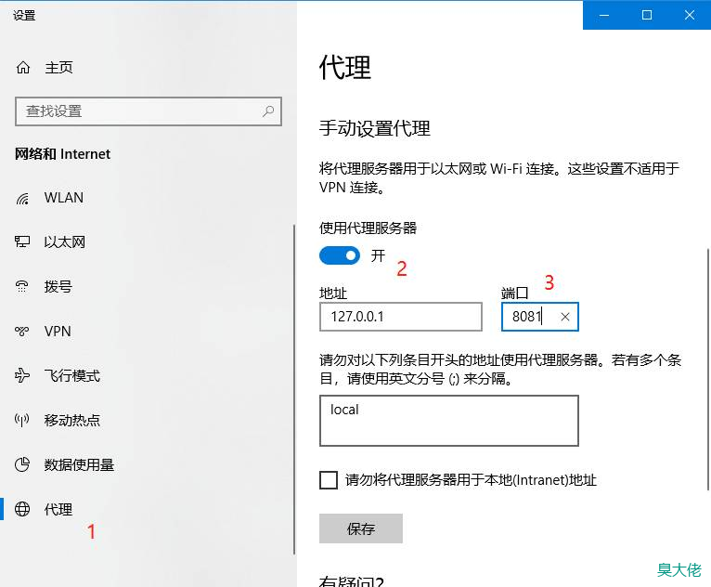
Task: Open the 拨号 section
Action: [58, 286]
